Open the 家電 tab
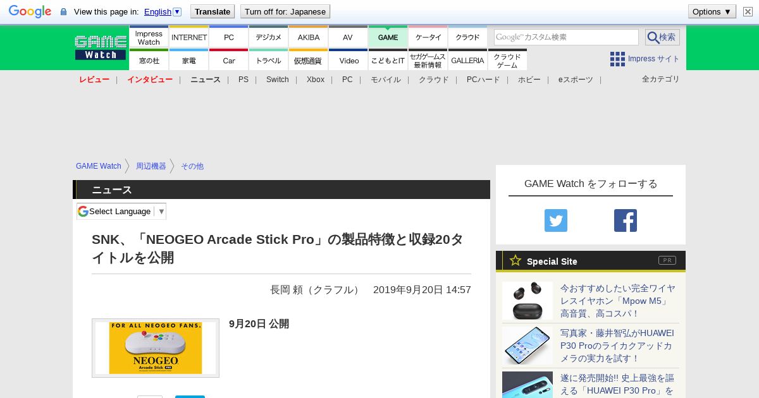 coord(189,60)
